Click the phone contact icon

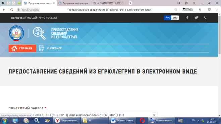pyautogui.click(x=205, y=18)
